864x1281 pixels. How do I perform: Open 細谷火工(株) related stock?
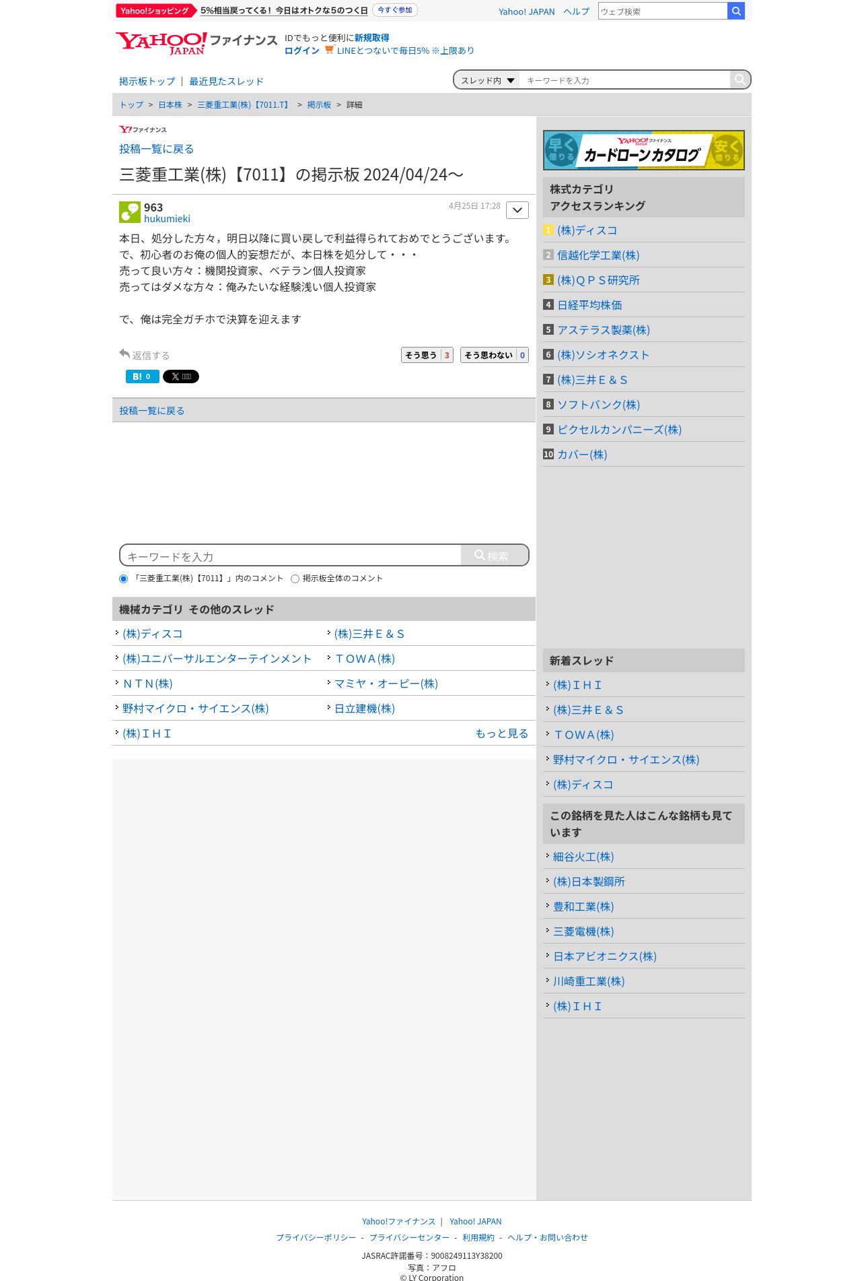[583, 857]
